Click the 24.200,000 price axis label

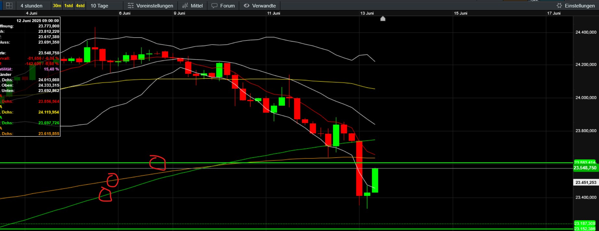click(x=586, y=64)
